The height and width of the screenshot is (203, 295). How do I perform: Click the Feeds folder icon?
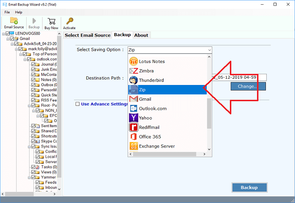point(42,182)
